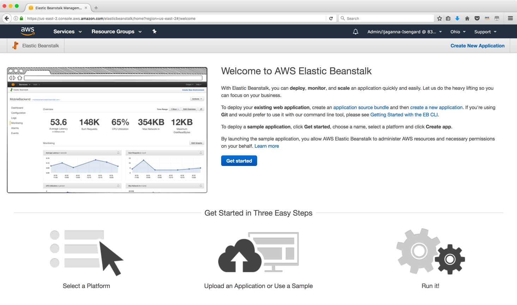
Task: Select the Elastic Beanstalk Management browser tab
Action: 58,8
